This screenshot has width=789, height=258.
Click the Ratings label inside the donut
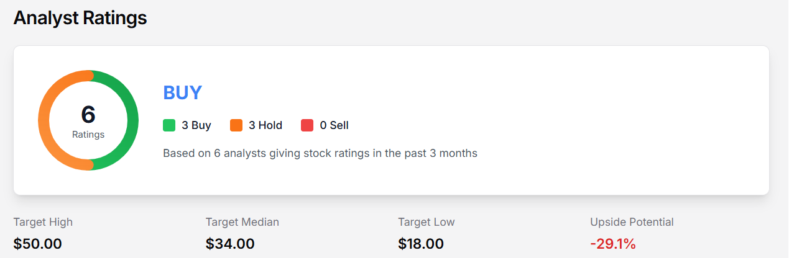tap(88, 134)
